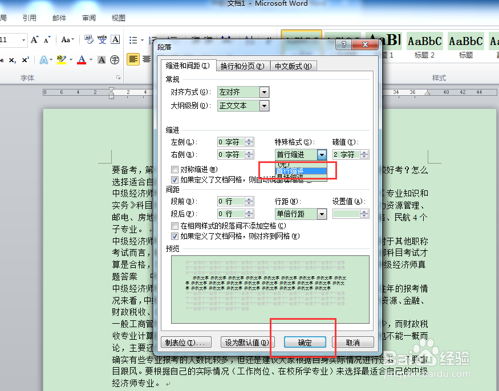The image size is (499, 391).
Task: Open the Change Case Aa menu
Action: (67, 40)
